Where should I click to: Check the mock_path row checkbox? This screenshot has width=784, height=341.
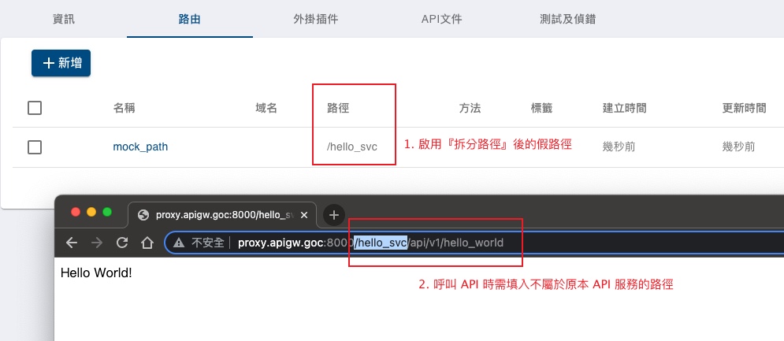35,147
